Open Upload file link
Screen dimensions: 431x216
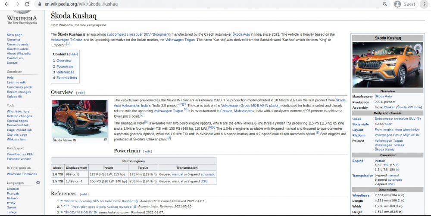(x=15, y=97)
